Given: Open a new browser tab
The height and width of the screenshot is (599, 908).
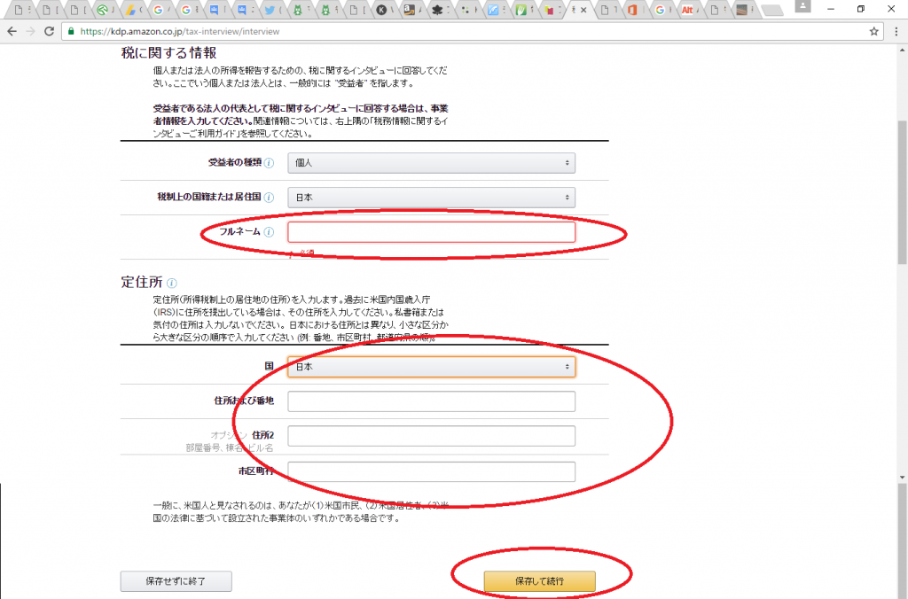Looking at the screenshot, I should pyautogui.click(x=771, y=11).
